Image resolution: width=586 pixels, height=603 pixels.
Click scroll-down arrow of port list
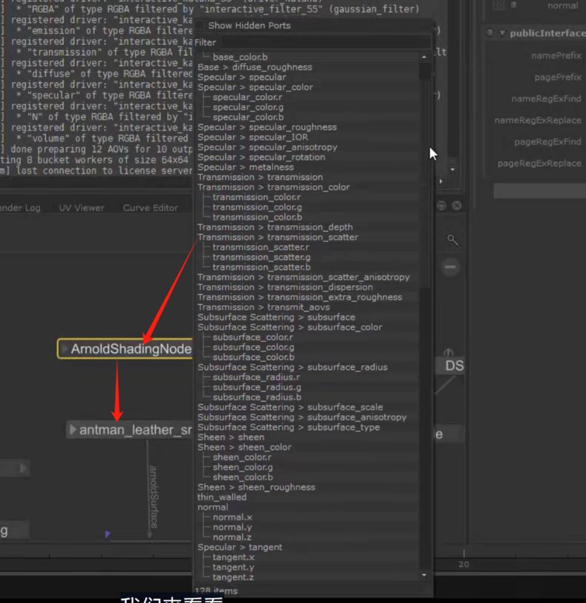point(424,575)
